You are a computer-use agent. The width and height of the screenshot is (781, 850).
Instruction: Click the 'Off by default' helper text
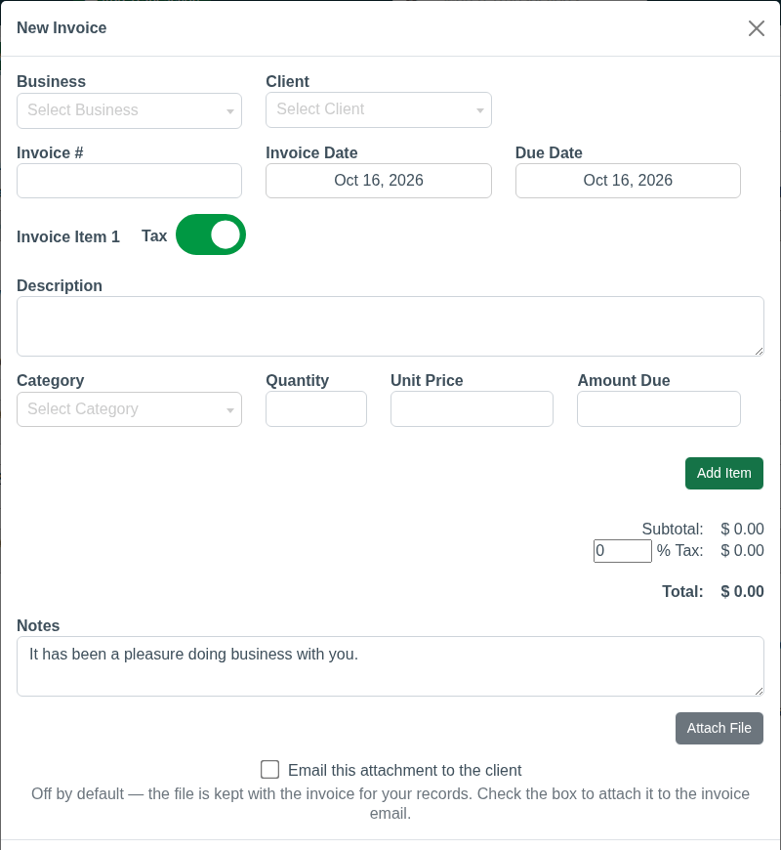pos(390,803)
